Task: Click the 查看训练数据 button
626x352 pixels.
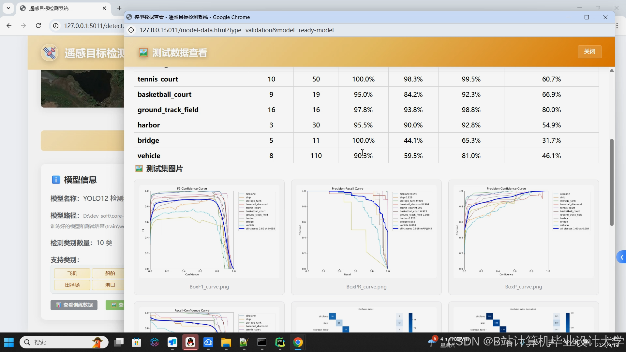Action: (74, 305)
